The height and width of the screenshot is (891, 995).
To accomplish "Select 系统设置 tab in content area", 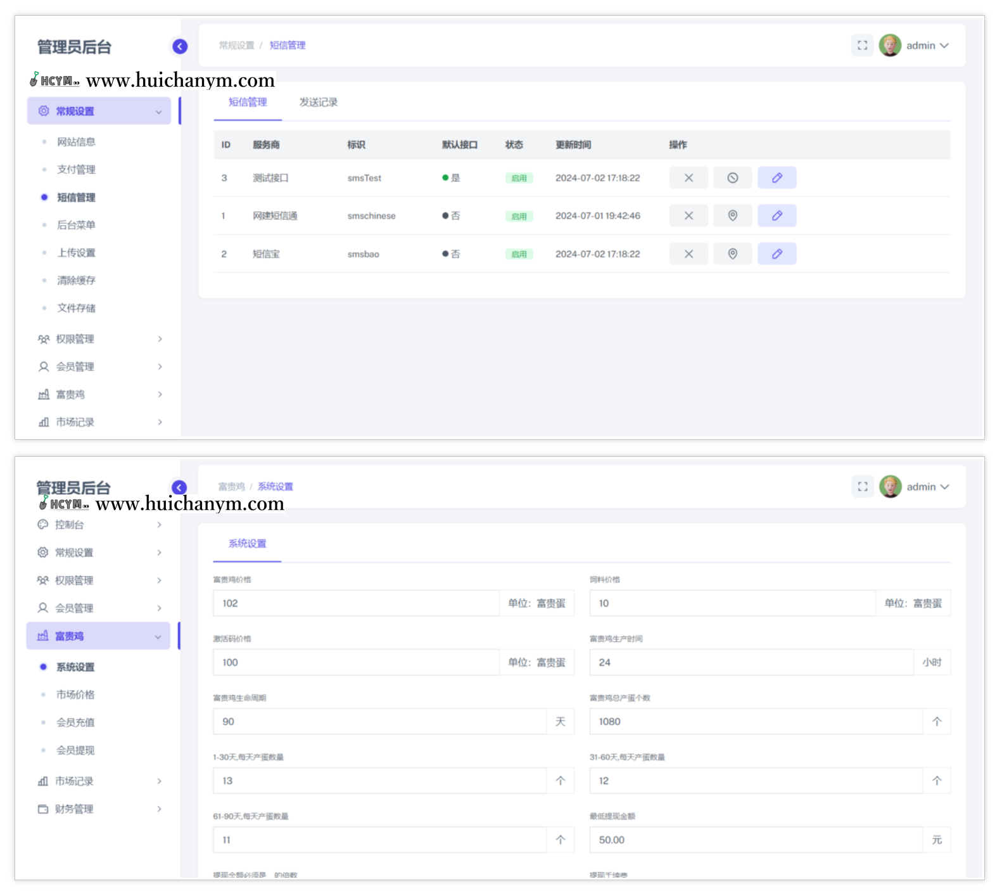I will (x=247, y=544).
